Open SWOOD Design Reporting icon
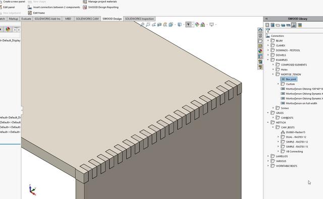This screenshot has height=199, width=323. [85, 7]
